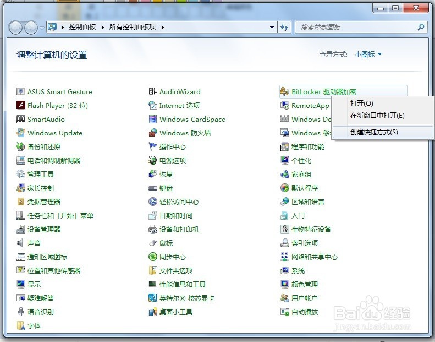Choose 打开(O) in the context menu
Image resolution: width=435 pixels, height=342 pixels.
[362, 104]
